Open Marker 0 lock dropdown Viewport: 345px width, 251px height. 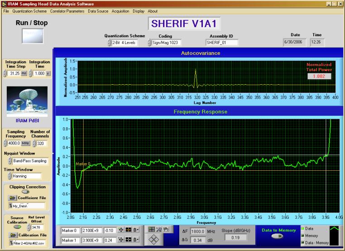[x=136, y=230]
